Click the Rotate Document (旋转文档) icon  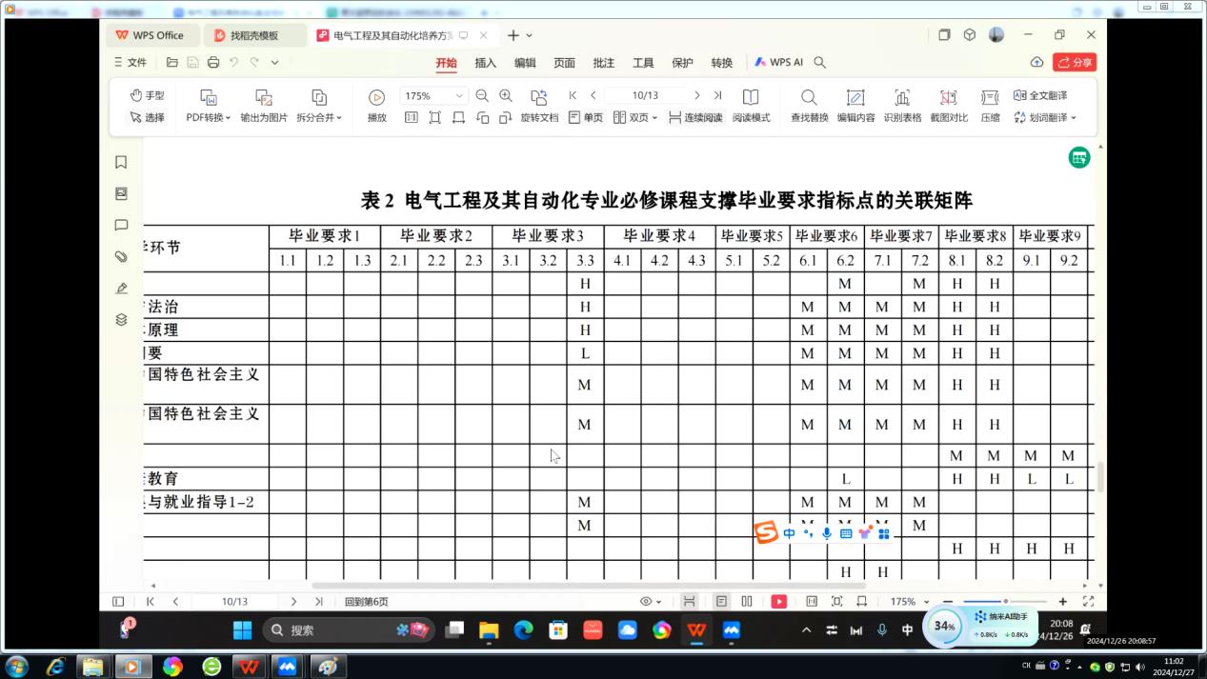coord(539,97)
